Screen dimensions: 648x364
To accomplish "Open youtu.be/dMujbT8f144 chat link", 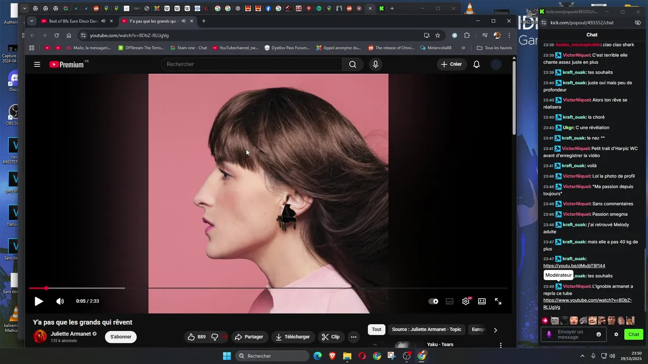I will click(x=574, y=266).
